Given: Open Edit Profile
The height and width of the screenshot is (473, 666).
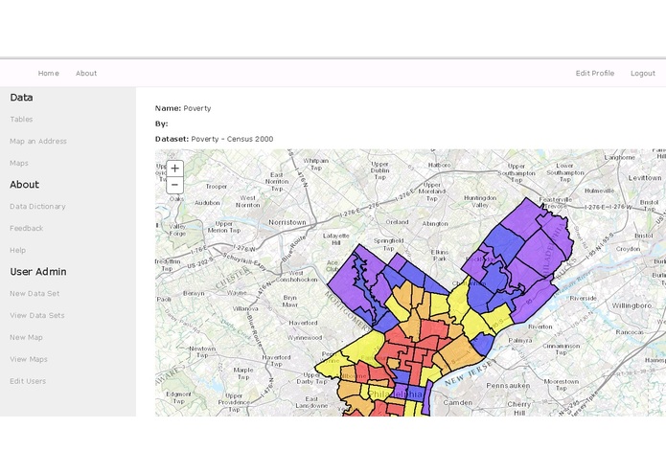Looking at the screenshot, I should (x=595, y=74).
